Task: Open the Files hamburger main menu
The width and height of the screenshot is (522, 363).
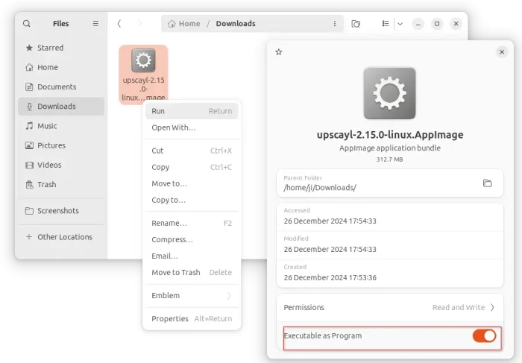Action: [95, 24]
